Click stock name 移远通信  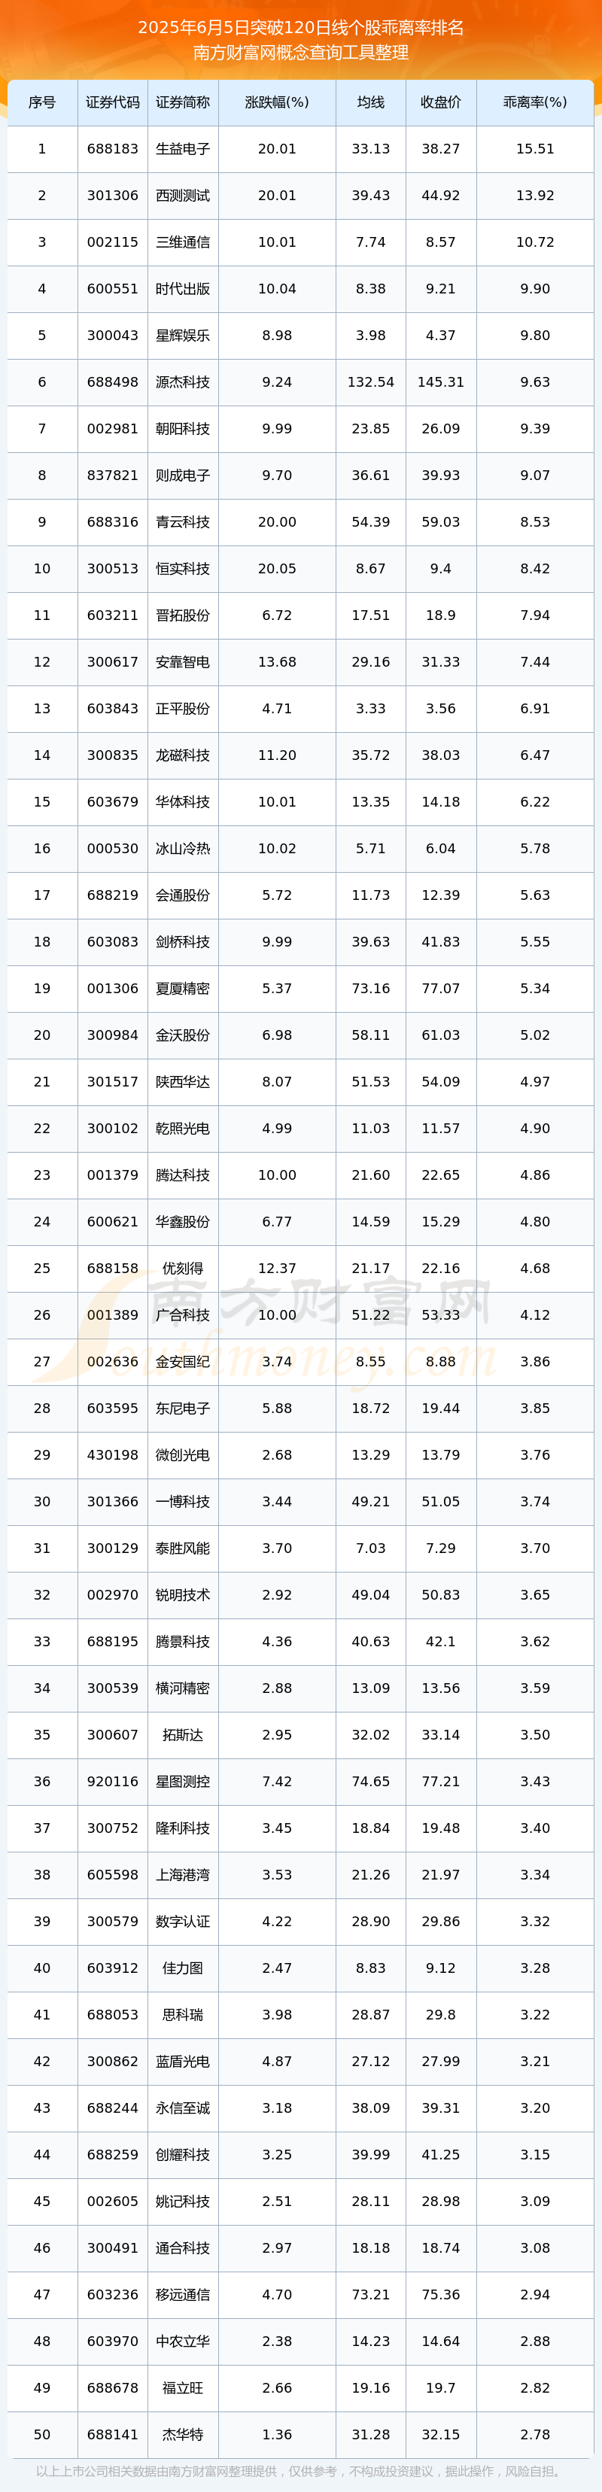coord(183,2295)
